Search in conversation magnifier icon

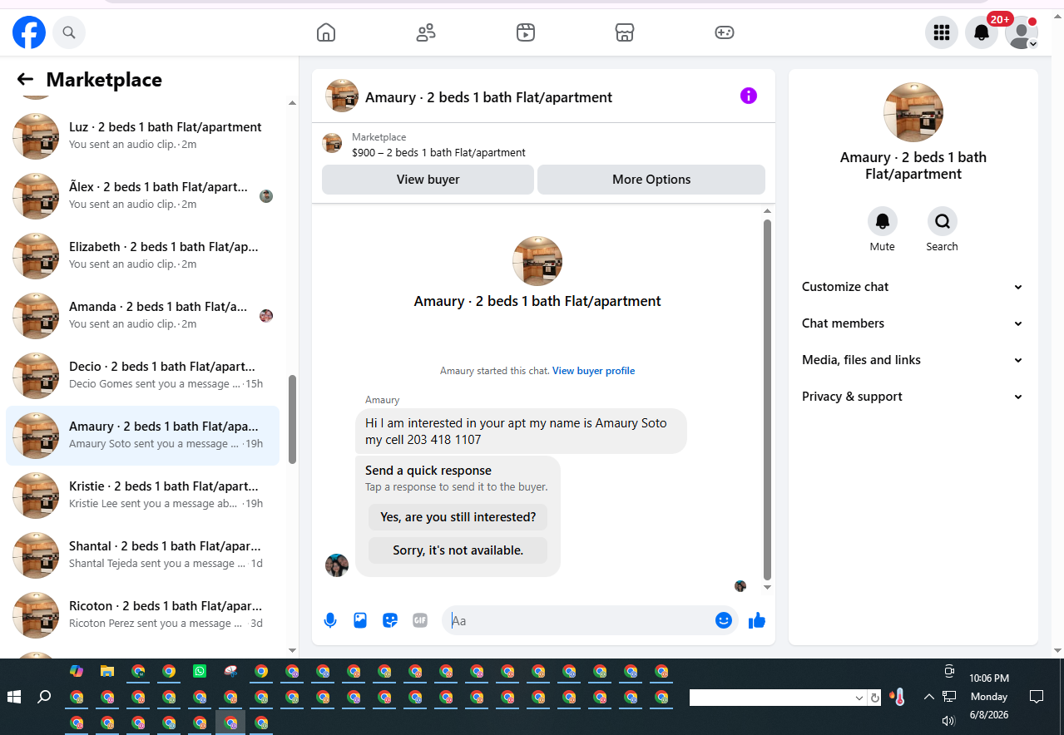943,221
